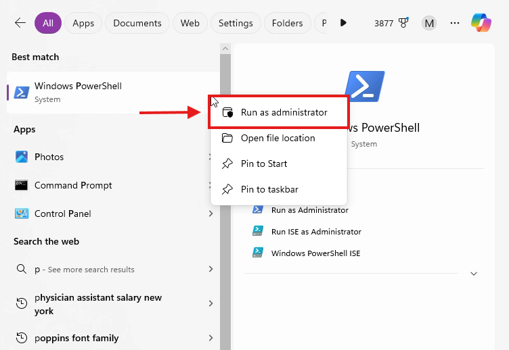Screen dimensions: 509x350
Task: Click Run as Administrator in preview pane
Action: (x=310, y=210)
